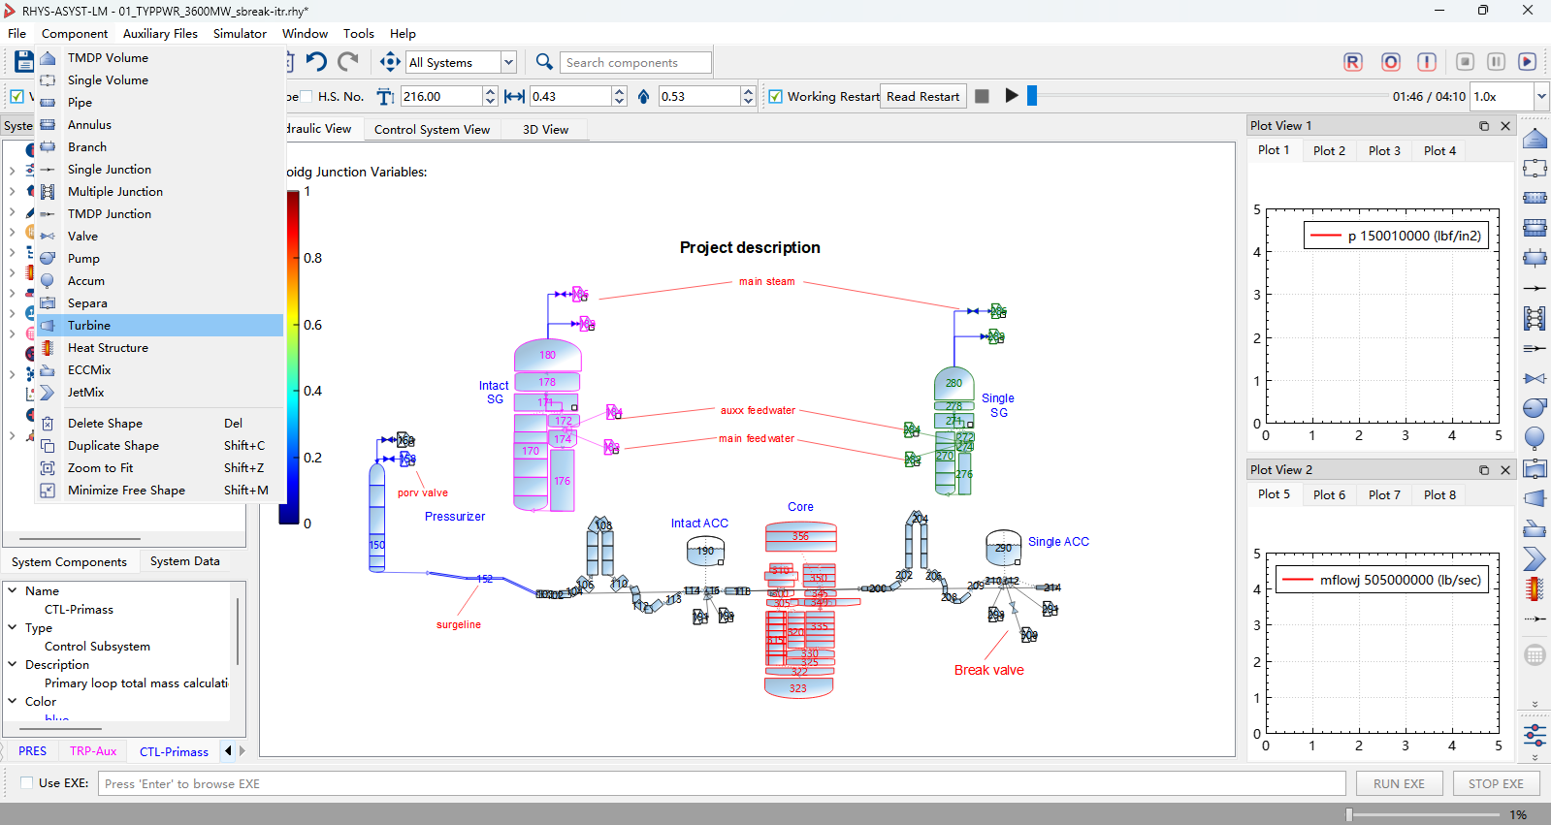Click the save disk icon
Screen dimensions: 1551x825
click(24, 62)
